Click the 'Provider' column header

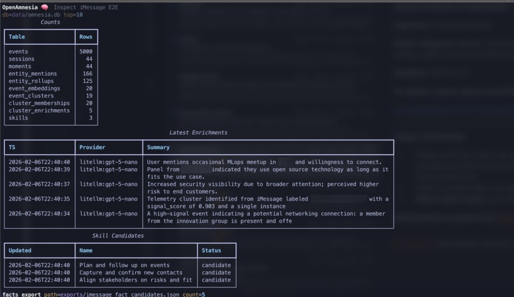point(92,148)
